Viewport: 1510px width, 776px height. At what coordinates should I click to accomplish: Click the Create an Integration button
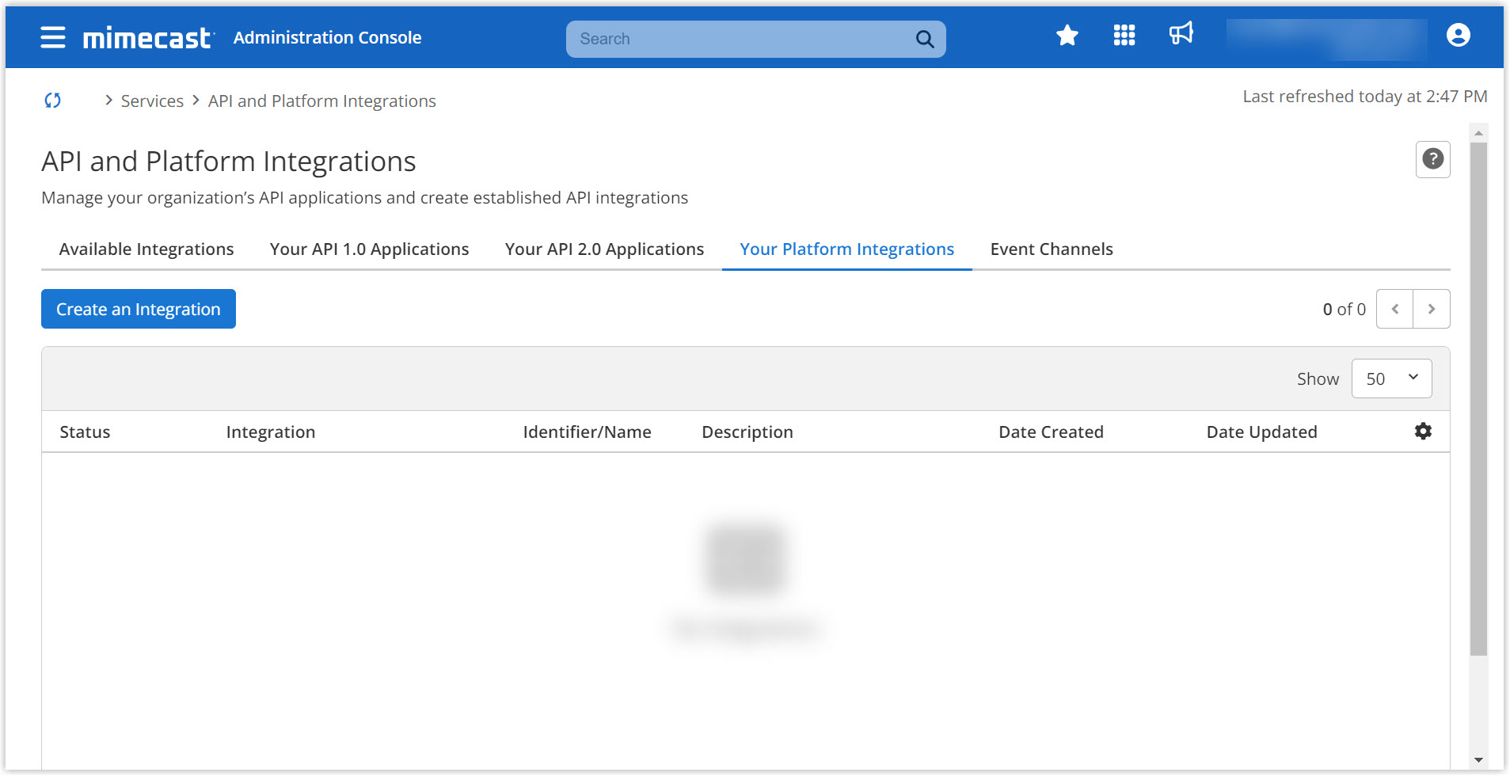pyautogui.click(x=138, y=309)
